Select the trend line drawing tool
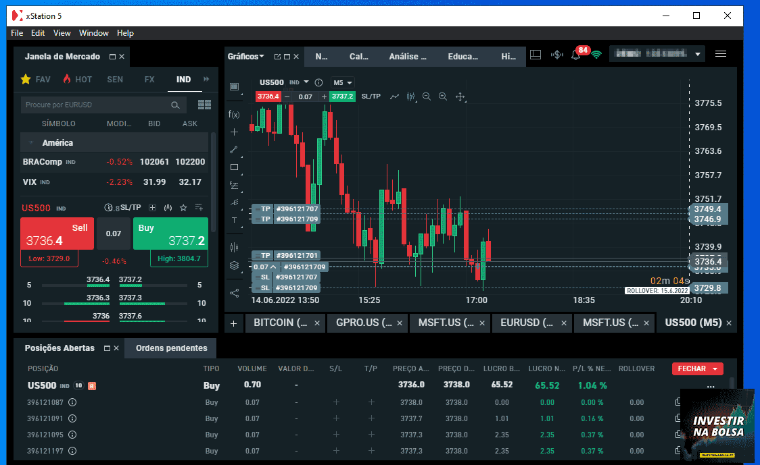Viewport: 760px width, 465px height. [234, 150]
